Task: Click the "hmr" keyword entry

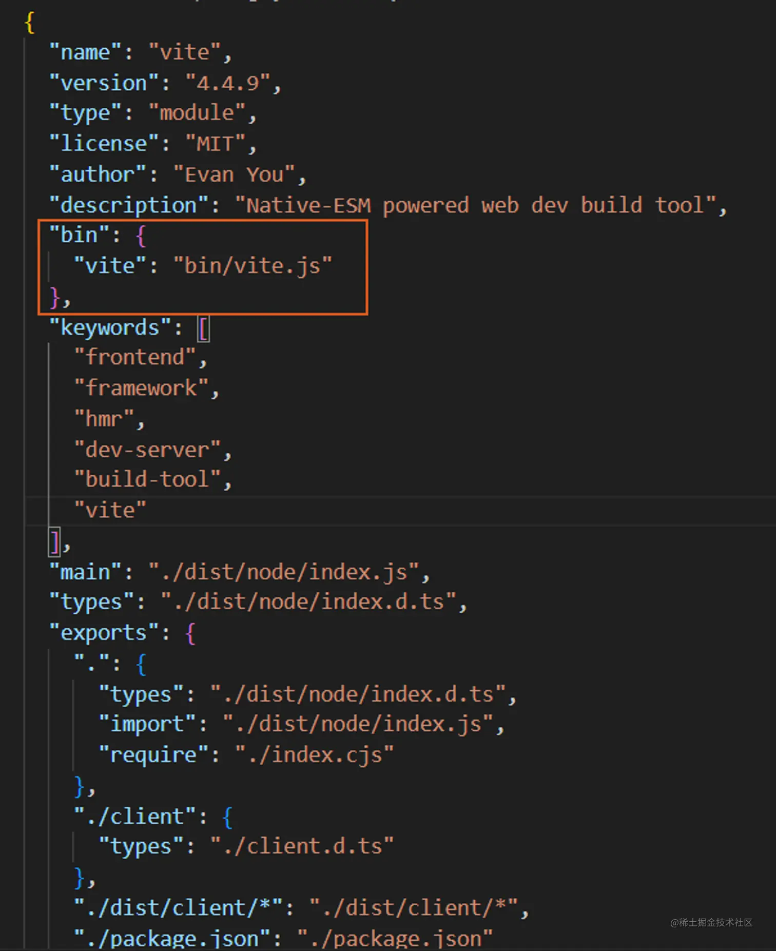Action: coord(104,419)
